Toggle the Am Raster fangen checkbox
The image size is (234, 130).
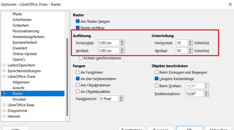tap(78, 22)
